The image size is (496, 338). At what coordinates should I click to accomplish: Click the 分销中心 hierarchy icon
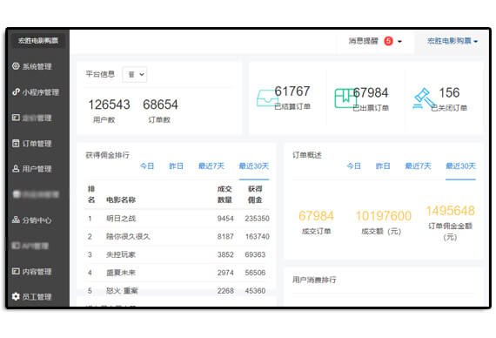pyautogui.click(x=16, y=220)
